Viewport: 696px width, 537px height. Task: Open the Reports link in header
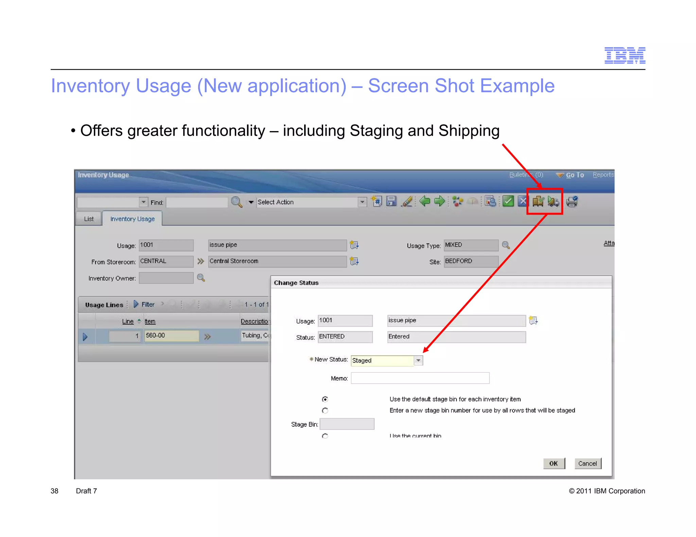tap(603, 174)
